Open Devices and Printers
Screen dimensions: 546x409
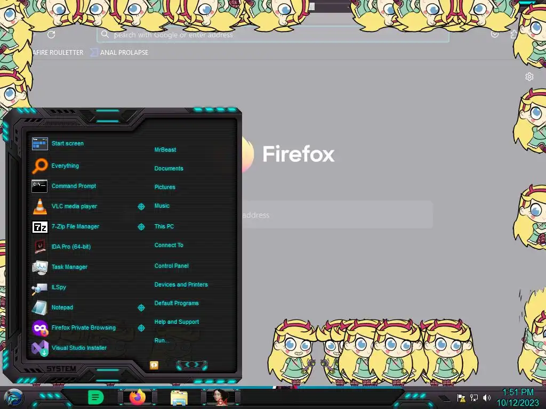pyautogui.click(x=181, y=284)
